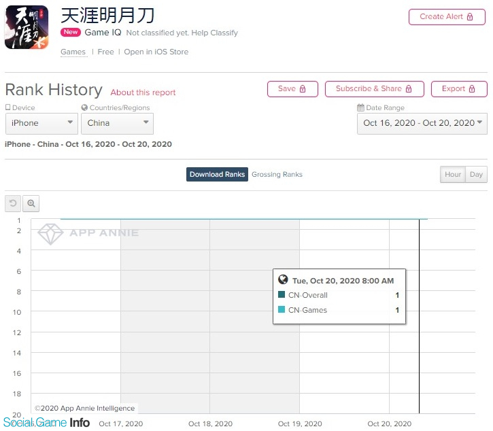Click the Save button
Image resolution: width=493 pixels, height=431 pixels.
pyautogui.click(x=292, y=89)
